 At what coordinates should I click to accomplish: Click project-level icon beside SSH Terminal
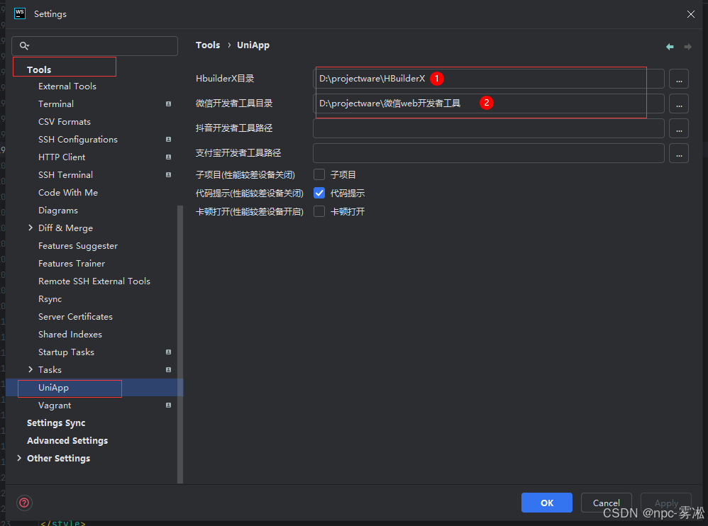[168, 174]
